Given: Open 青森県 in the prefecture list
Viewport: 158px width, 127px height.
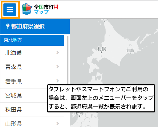Looking at the screenshot, I should point(32,67).
